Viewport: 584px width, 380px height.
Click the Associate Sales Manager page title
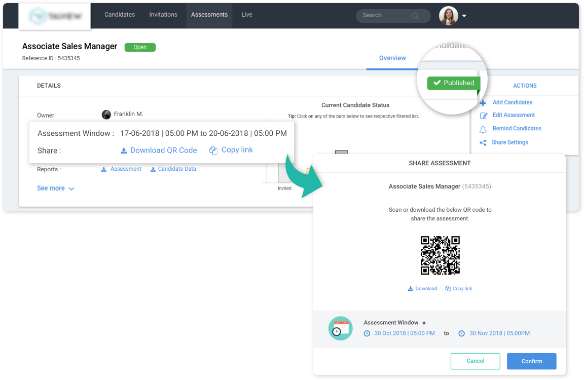click(x=69, y=46)
